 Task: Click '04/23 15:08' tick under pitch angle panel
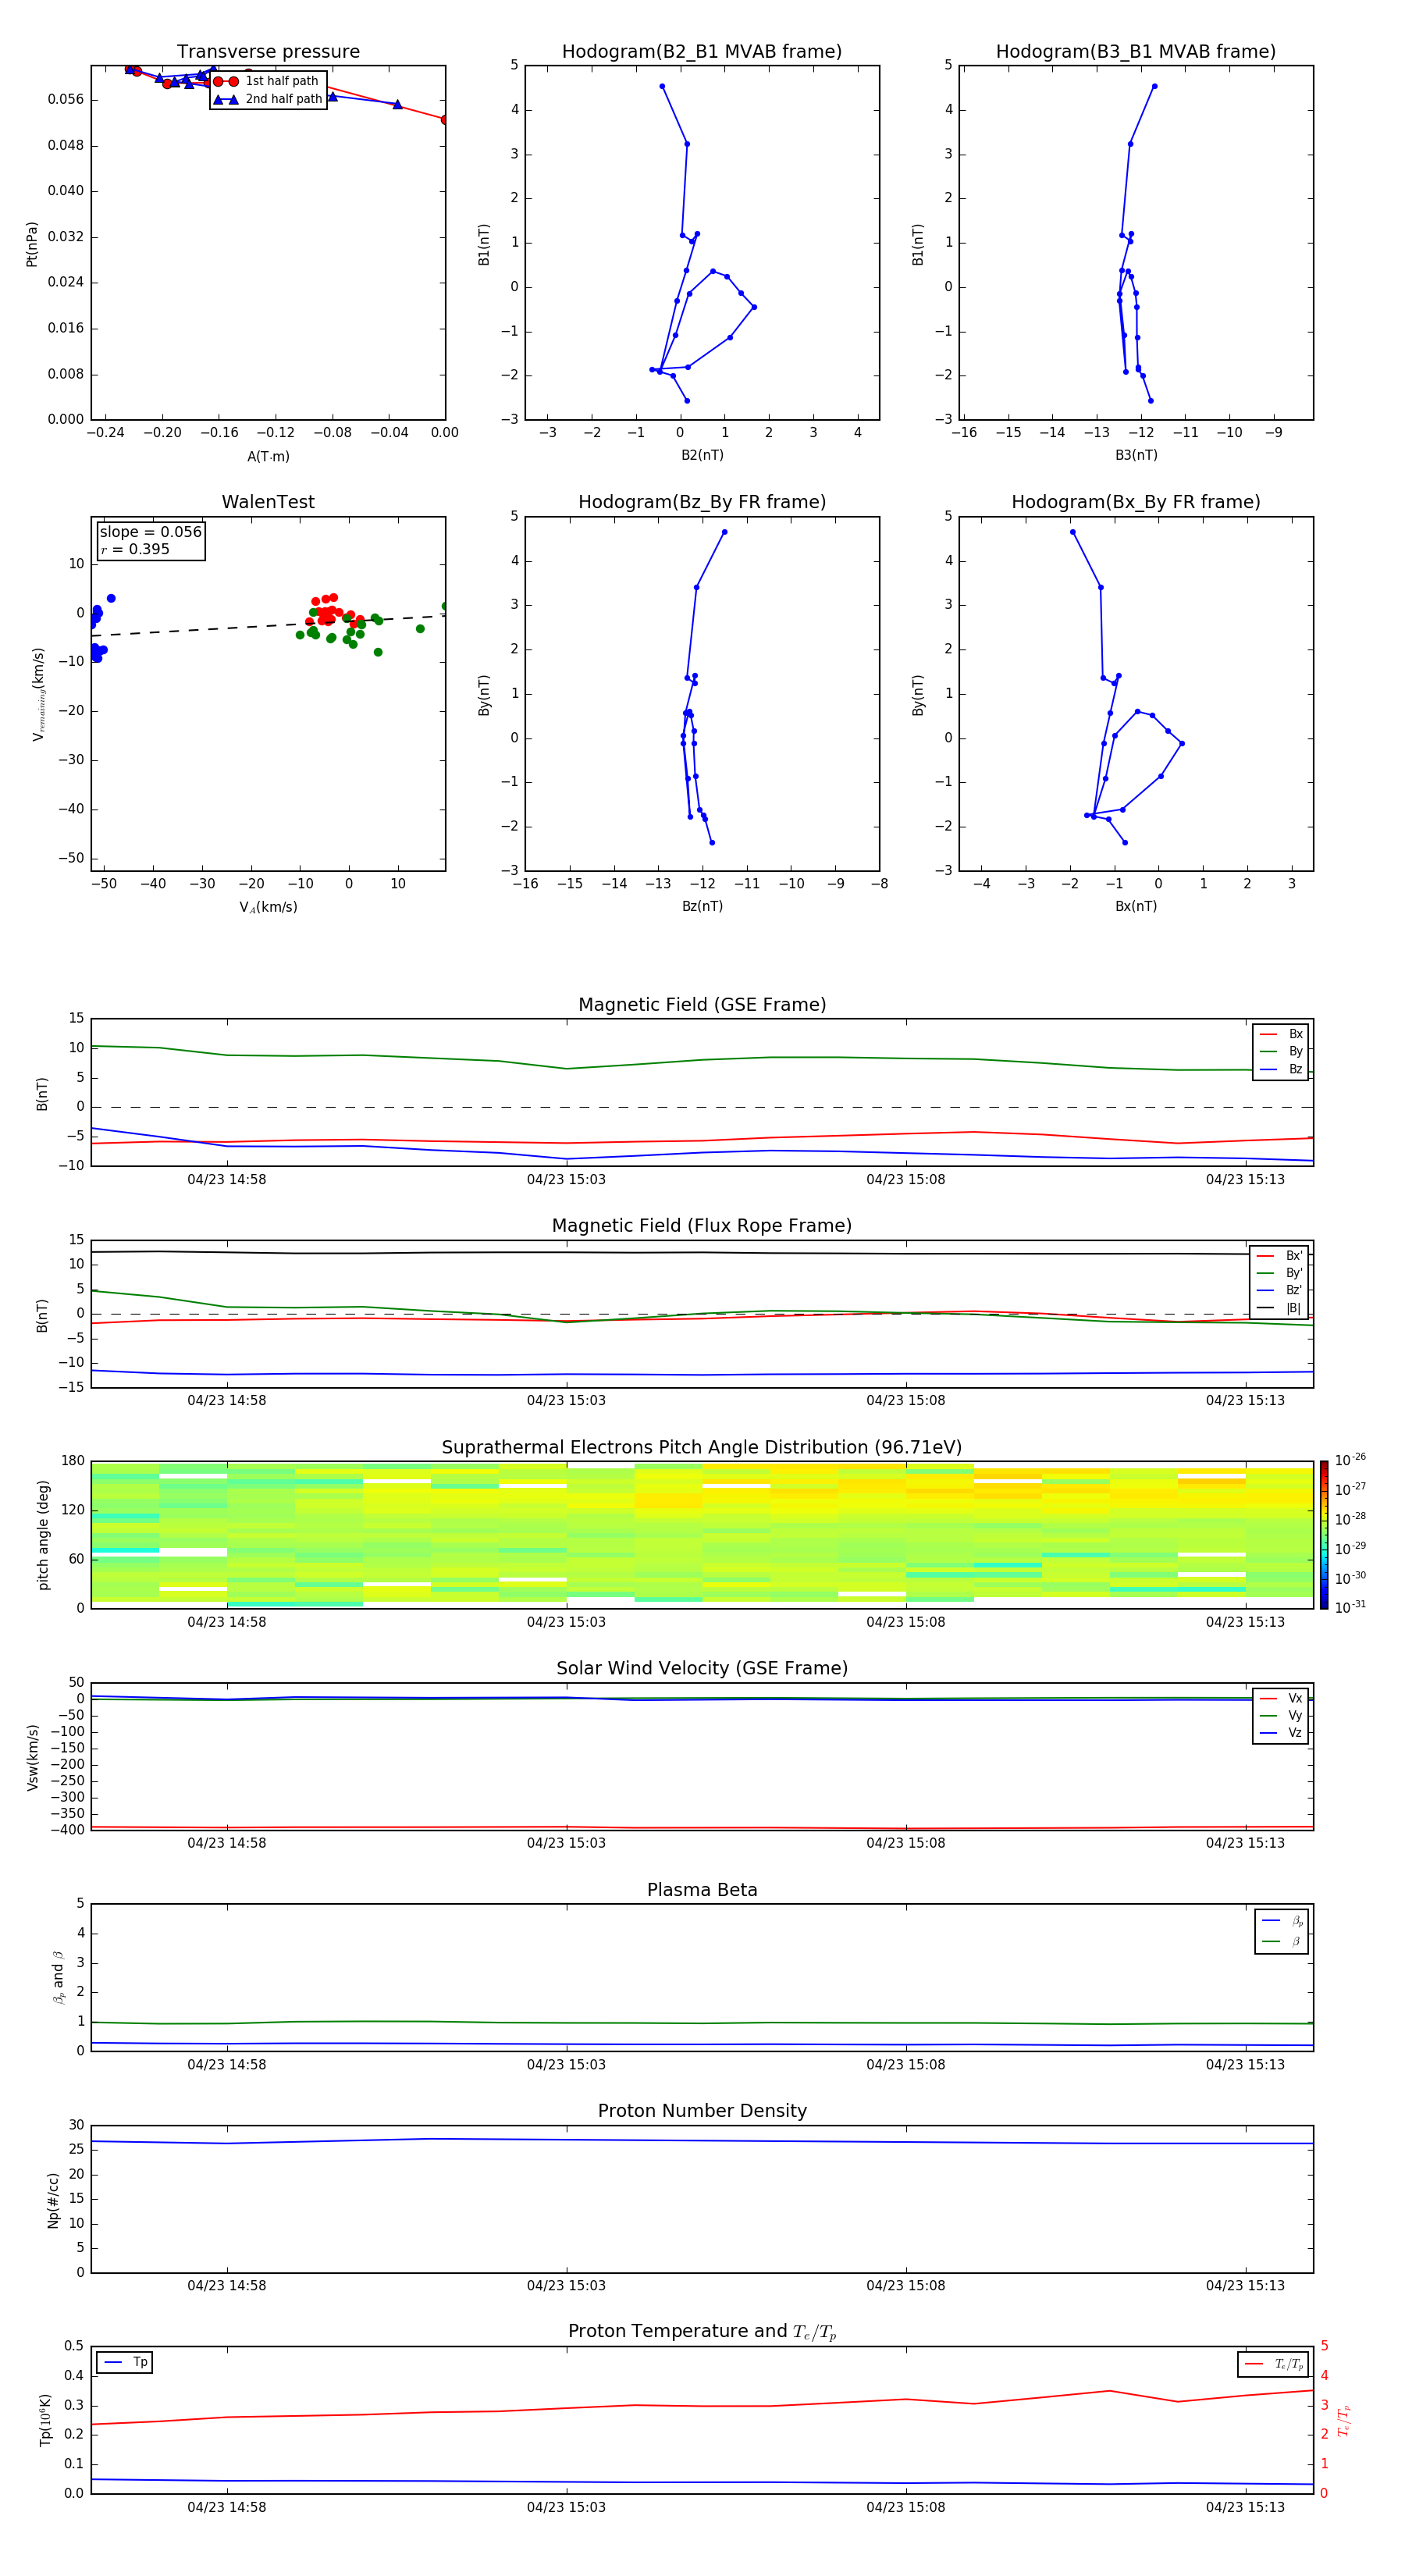tap(906, 1622)
